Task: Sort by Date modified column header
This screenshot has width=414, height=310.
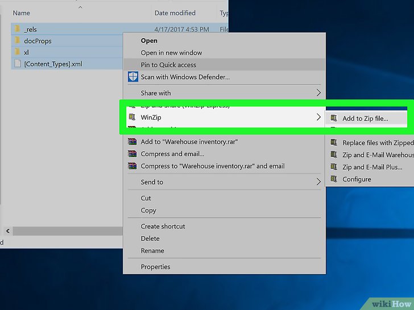Action: tap(175, 12)
